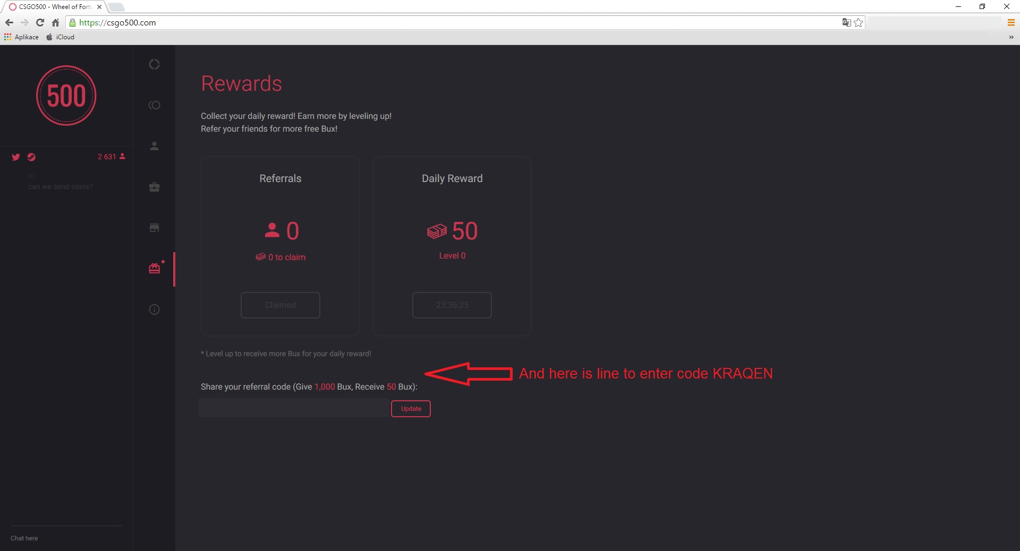The image size is (1020, 551).
Task: Go back in browser history
Action: (x=9, y=22)
